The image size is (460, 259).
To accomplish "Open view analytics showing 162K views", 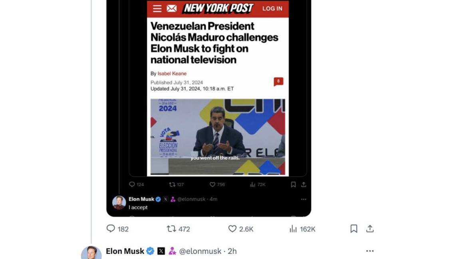I will pyautogui.click(x=293, y=229).
